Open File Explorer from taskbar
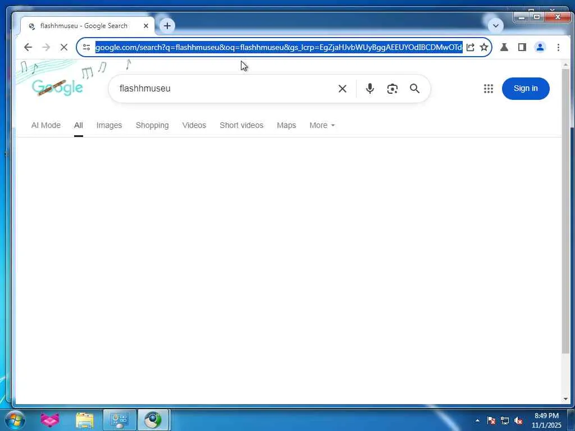Image resolution: width=575 pixels, height=431 pixels. tap(85, 420)
